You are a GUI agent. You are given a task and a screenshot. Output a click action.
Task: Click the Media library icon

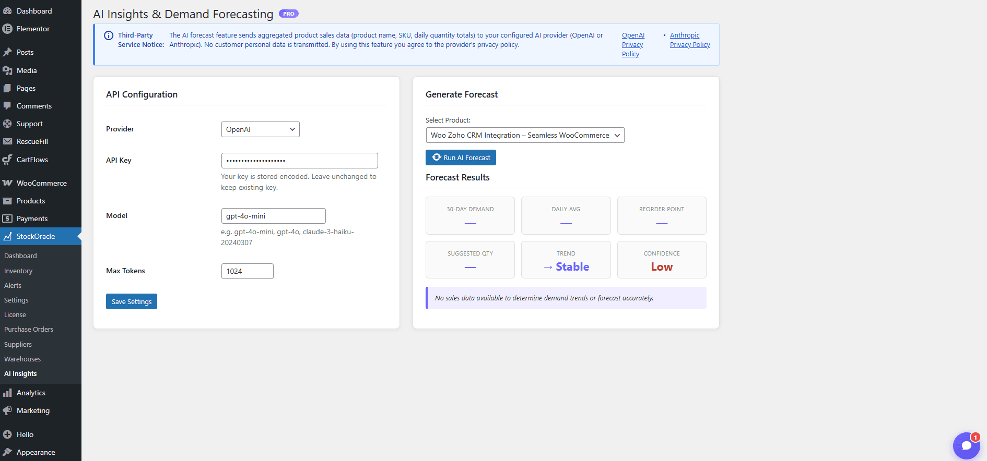(7, 70)
